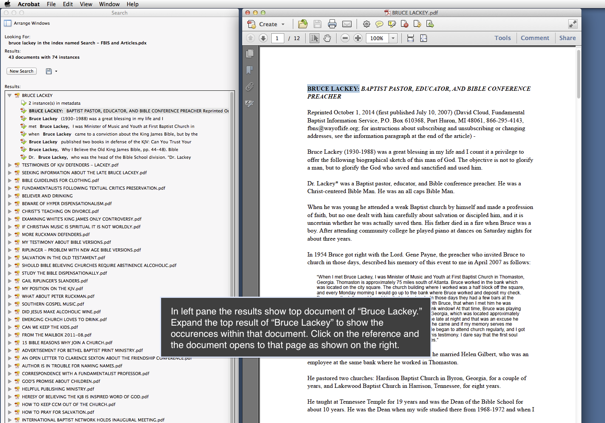Click the gear settings icon in Acrobat toolbar
This screenshot has width=605, height=423.
[x=367, y=24]
